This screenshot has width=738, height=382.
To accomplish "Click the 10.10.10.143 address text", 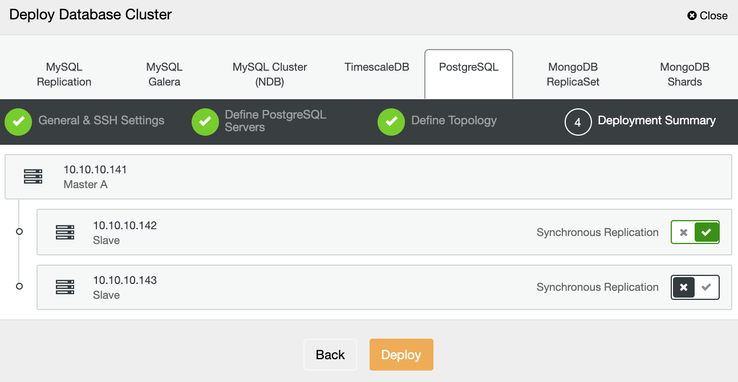I will point(125,280).
